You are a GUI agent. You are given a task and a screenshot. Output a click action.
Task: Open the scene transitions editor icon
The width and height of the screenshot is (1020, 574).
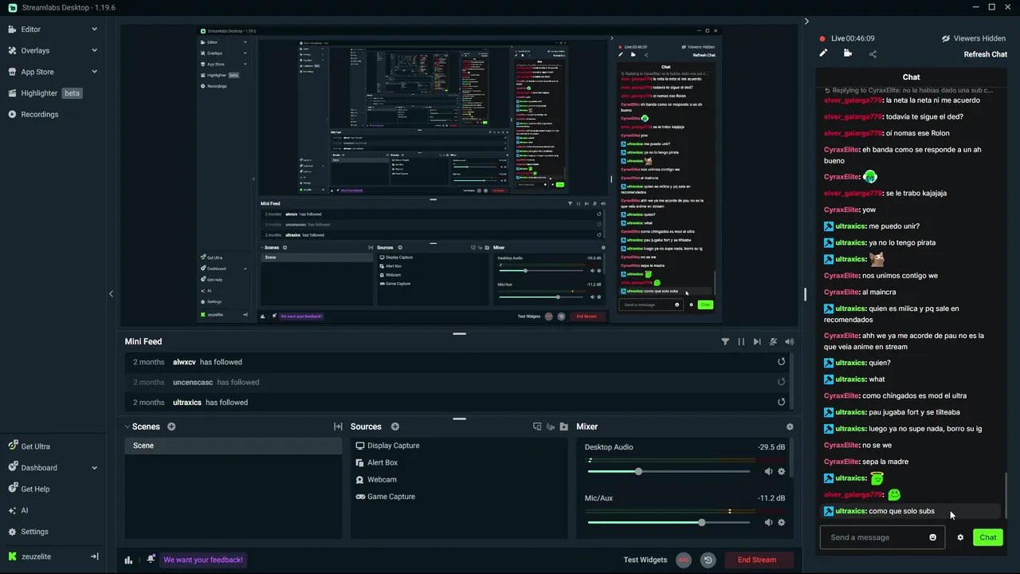[338, 427]
